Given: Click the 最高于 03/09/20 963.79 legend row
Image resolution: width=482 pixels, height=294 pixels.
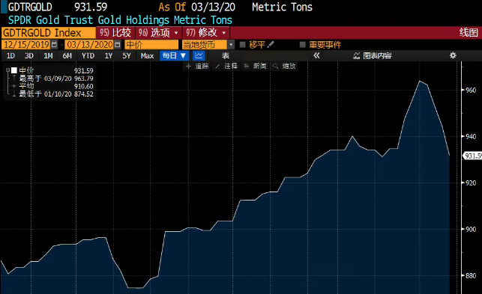Looking at the screenshot, I should [53, 79].
